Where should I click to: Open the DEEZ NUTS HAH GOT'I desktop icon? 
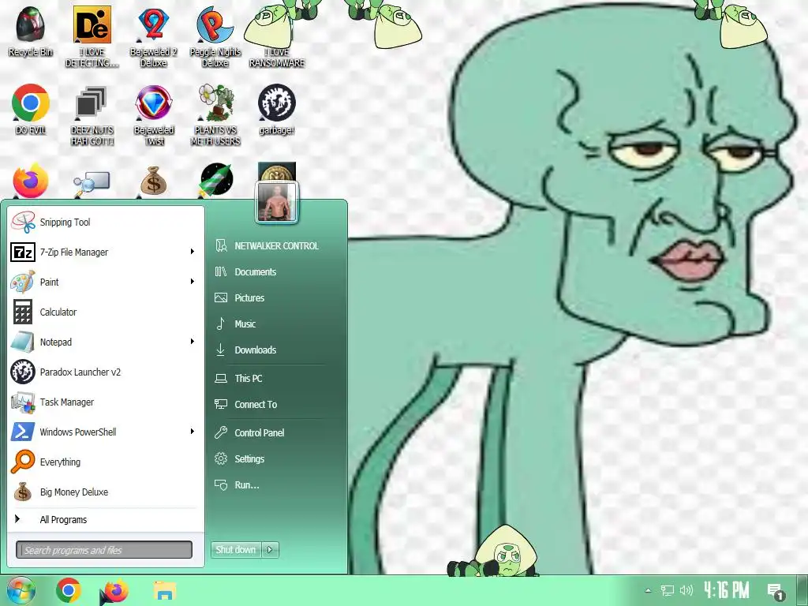tap(92, 115)
